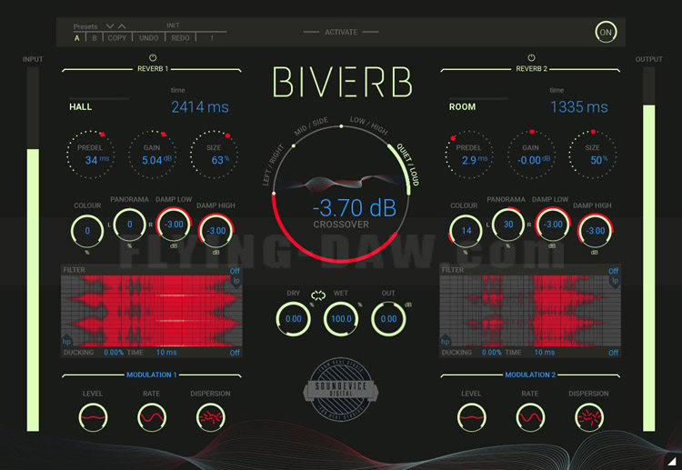This screenshot has height=470, width=682.
Task: Select next preset with up chevron
Action: pos(122,26)
